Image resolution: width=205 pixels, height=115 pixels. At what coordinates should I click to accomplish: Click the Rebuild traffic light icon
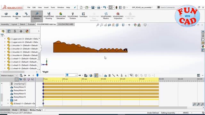116,7
